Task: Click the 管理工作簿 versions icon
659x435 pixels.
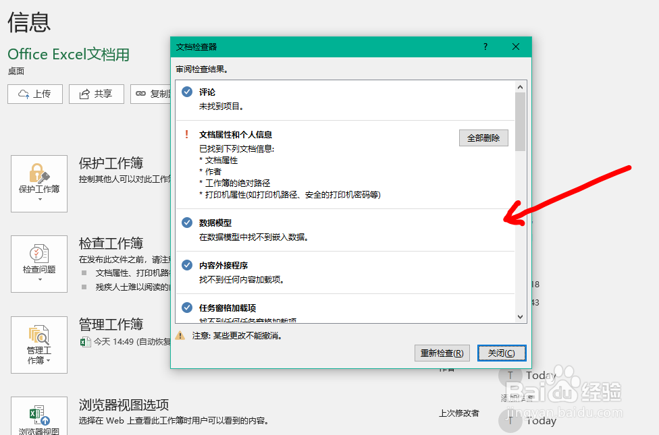Action: [38, 336]
